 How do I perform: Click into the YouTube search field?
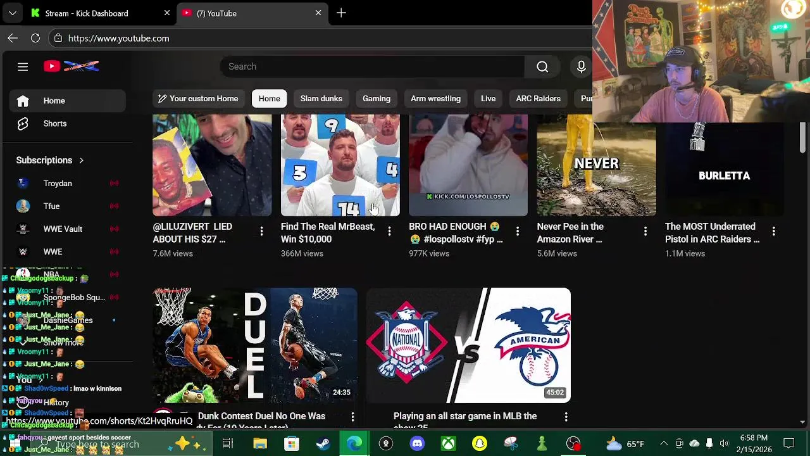(x=372, y=66)
